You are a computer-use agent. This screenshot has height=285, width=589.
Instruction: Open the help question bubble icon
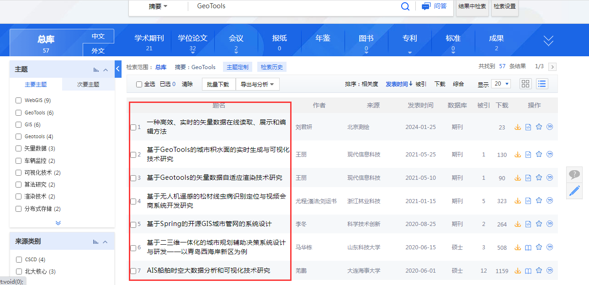click(574, 174)
